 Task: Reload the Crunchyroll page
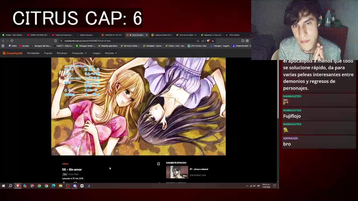pyautogui.click(x=12, y=41)
